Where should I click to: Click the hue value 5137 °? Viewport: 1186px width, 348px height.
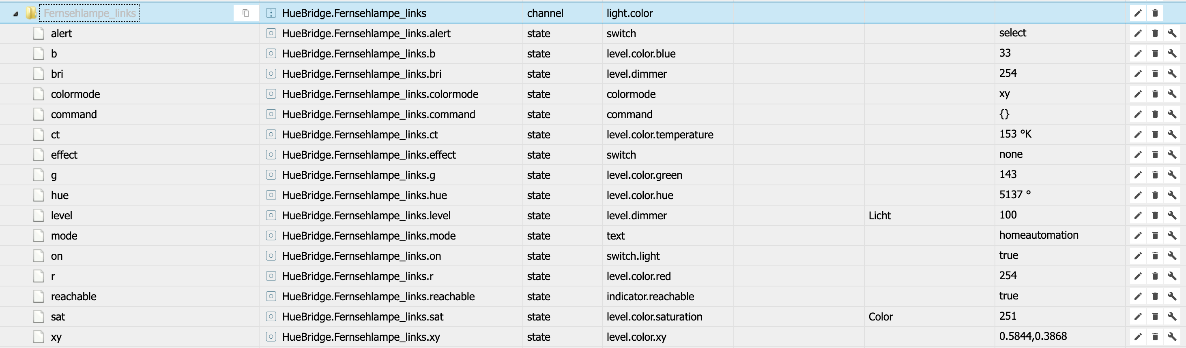tap(1015, 194)
